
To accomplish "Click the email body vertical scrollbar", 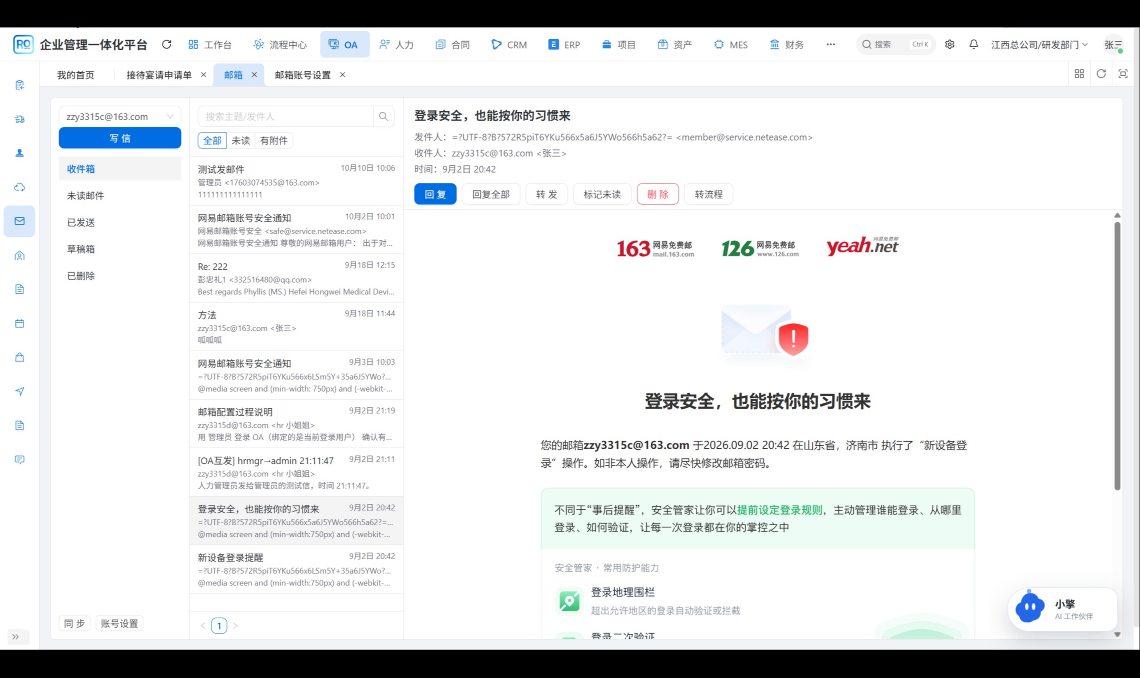I will pyautogui.click(x=1117, y=356).
